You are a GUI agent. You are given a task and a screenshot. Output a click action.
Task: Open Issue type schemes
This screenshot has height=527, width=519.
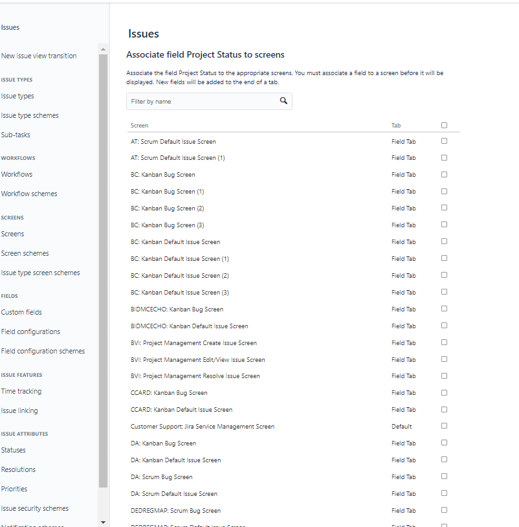click(x=29, y=115)
